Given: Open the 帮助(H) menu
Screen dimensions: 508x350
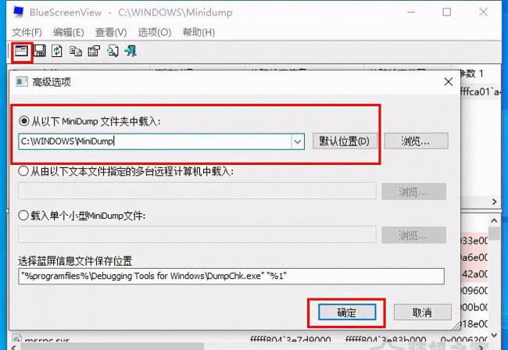Looking at the screenshot, I should click(199, 32).
